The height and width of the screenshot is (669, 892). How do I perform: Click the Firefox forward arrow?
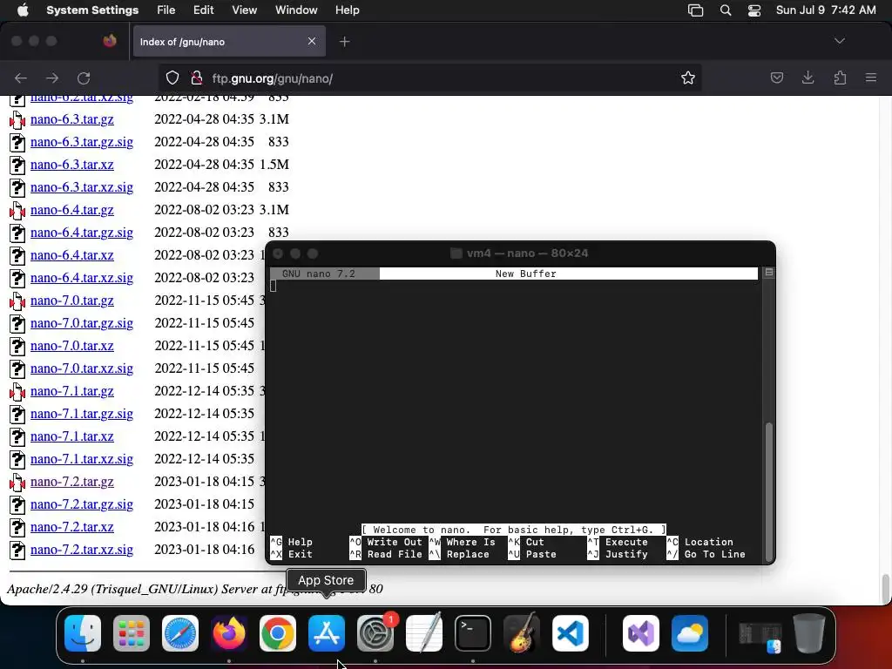coord(52,78)
